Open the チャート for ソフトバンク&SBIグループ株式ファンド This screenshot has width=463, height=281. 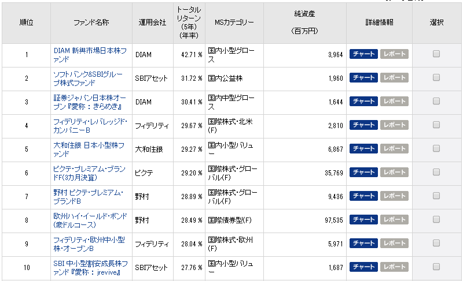click(x=363, y=78)
